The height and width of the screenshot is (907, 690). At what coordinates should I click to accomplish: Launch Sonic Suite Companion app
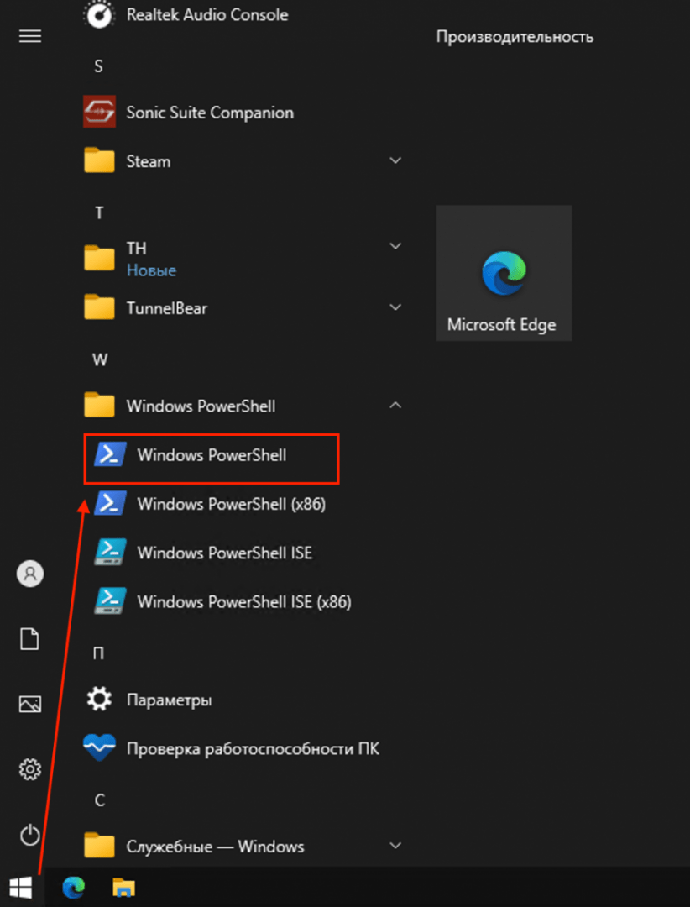coord(210,113)
